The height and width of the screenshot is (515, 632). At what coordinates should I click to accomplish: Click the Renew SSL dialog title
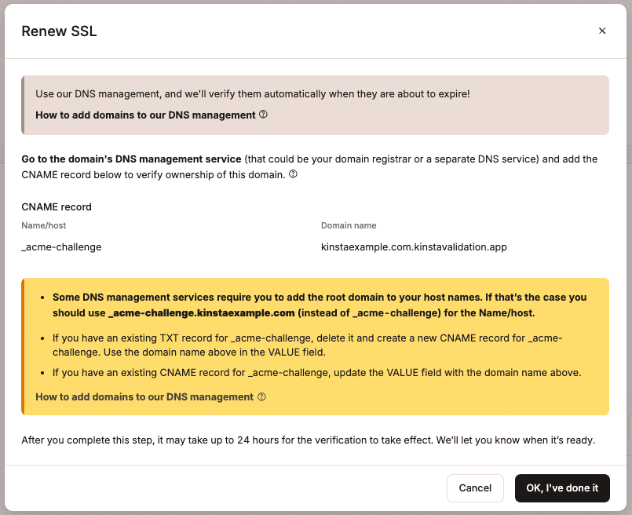(x=58, y=31)
